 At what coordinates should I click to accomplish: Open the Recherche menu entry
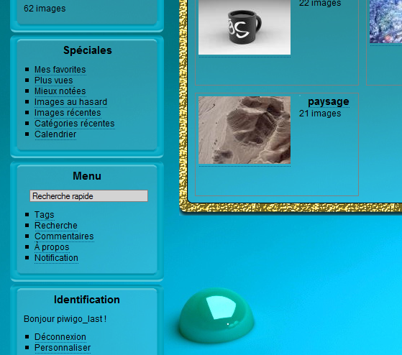56,226
